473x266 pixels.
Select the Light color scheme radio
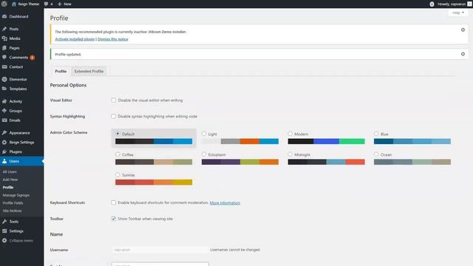[204, 133]
